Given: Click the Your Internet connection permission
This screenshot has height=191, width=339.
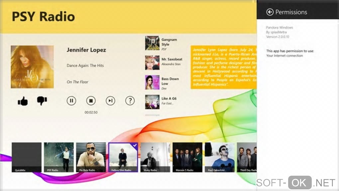Looking at the screenshot, I should click(284, 56).
